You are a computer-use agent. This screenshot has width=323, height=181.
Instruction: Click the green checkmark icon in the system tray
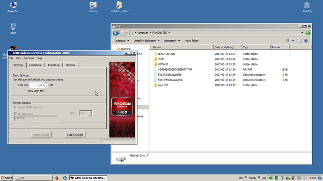(x=277, y=178)
